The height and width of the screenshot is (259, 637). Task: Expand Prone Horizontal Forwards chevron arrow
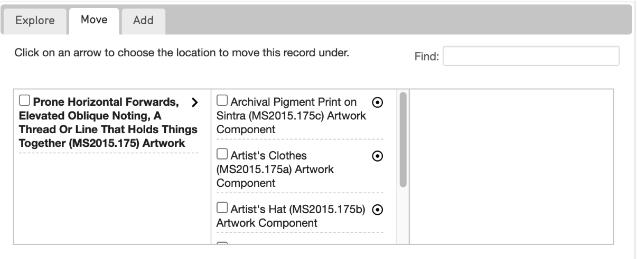click(x=194, y=102)
